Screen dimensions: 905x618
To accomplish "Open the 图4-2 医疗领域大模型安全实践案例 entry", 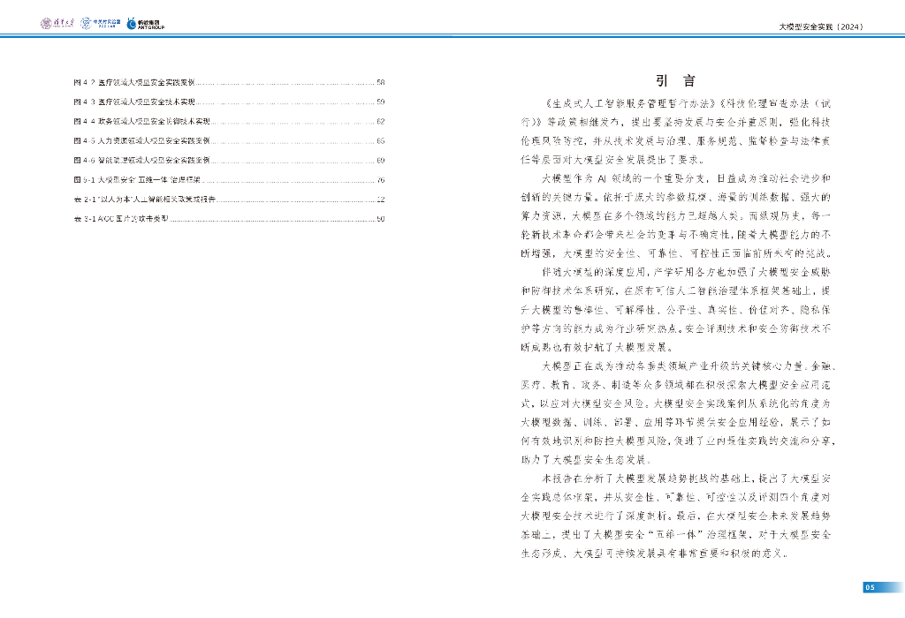I will click(x=229, y=82).
